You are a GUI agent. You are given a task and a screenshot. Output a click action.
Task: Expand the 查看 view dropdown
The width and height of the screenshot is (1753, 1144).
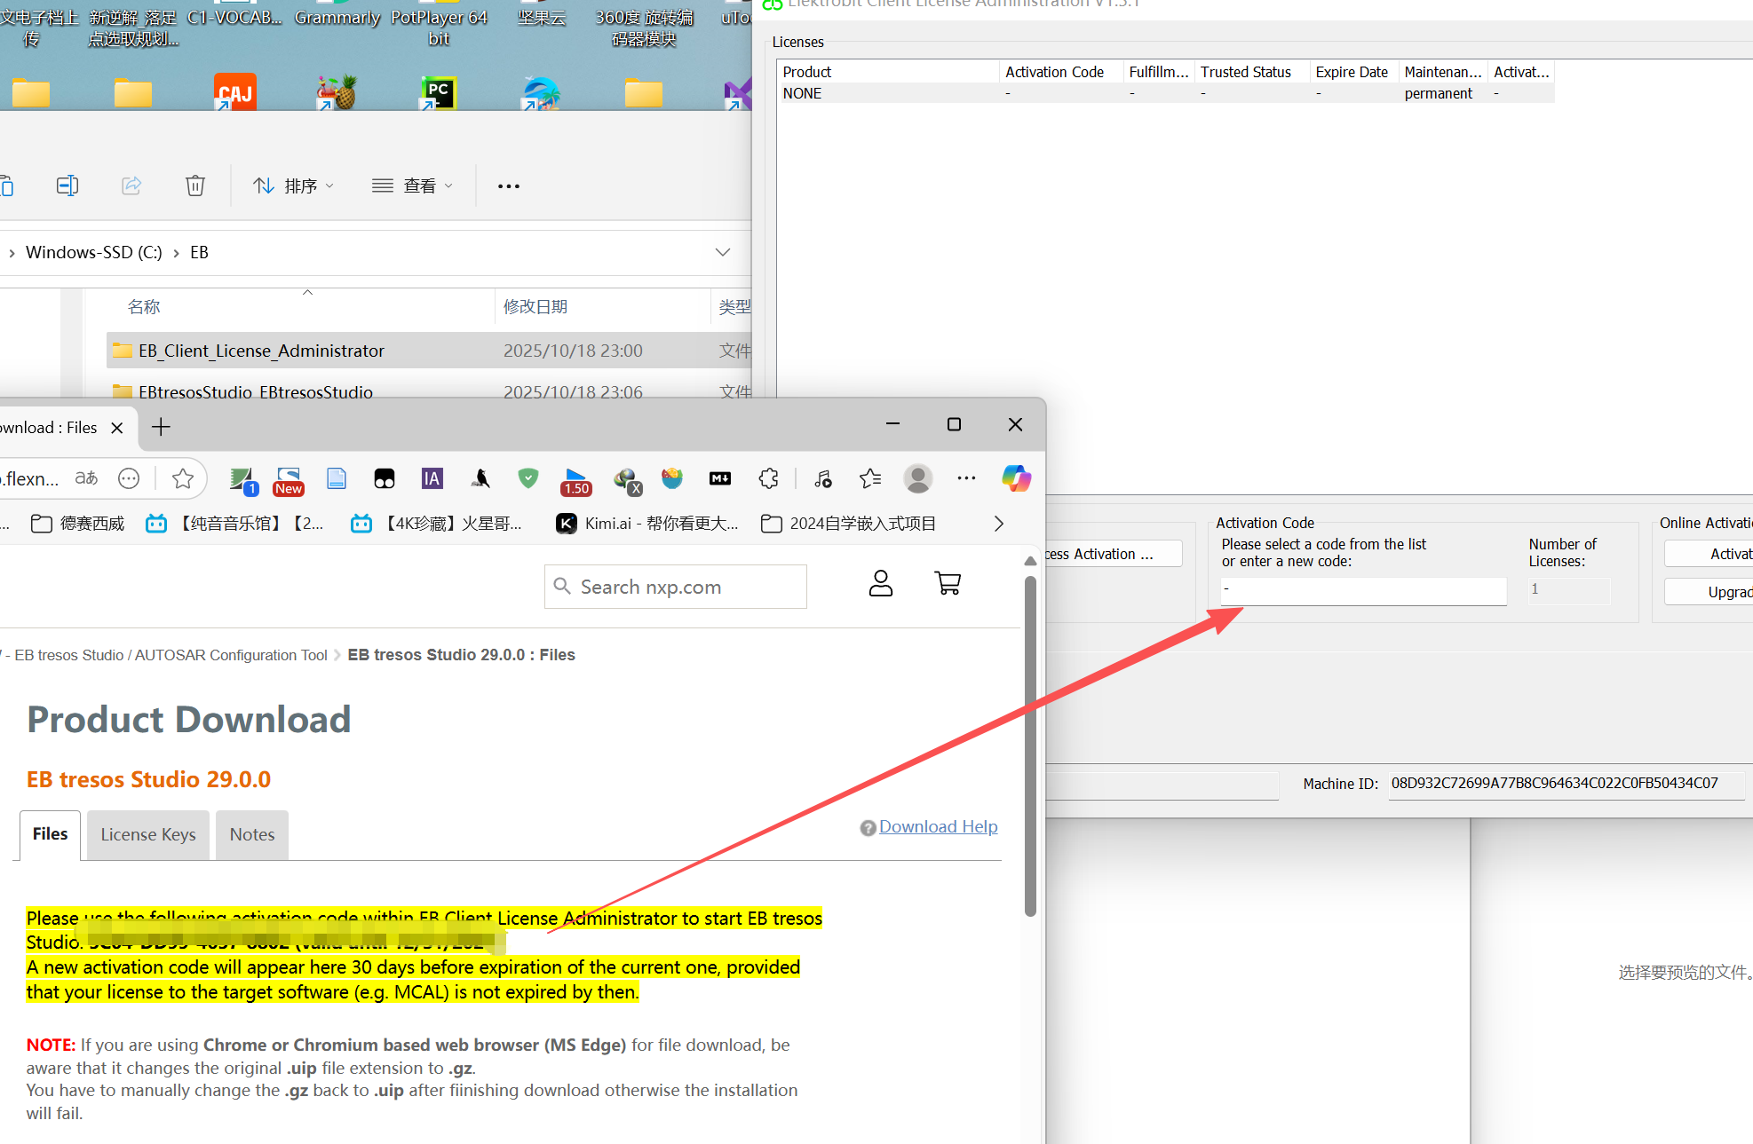coord(413,185)
